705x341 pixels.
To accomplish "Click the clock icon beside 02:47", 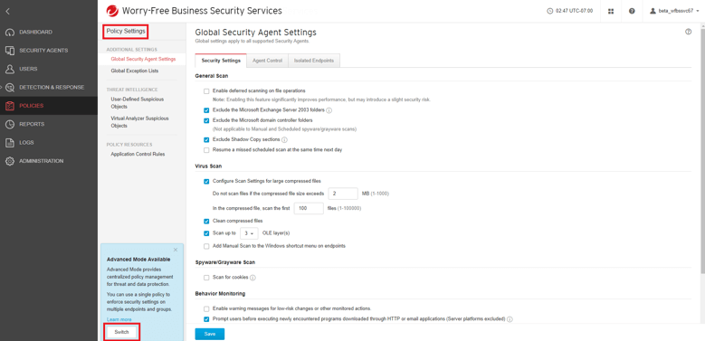I will pos(549,11).
